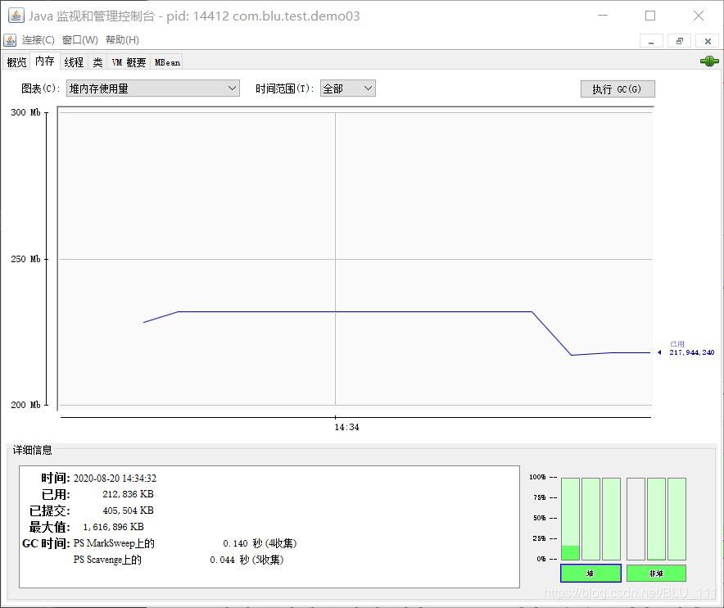Minimize the JConsole main window
Viewport: 724px width, 608px height.
click(x=603, y=16)
